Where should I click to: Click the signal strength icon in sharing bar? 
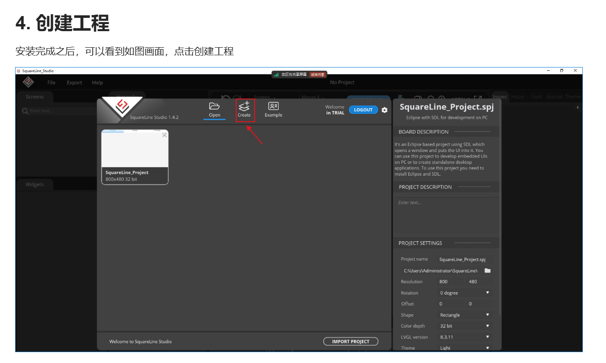pos(276,75)
